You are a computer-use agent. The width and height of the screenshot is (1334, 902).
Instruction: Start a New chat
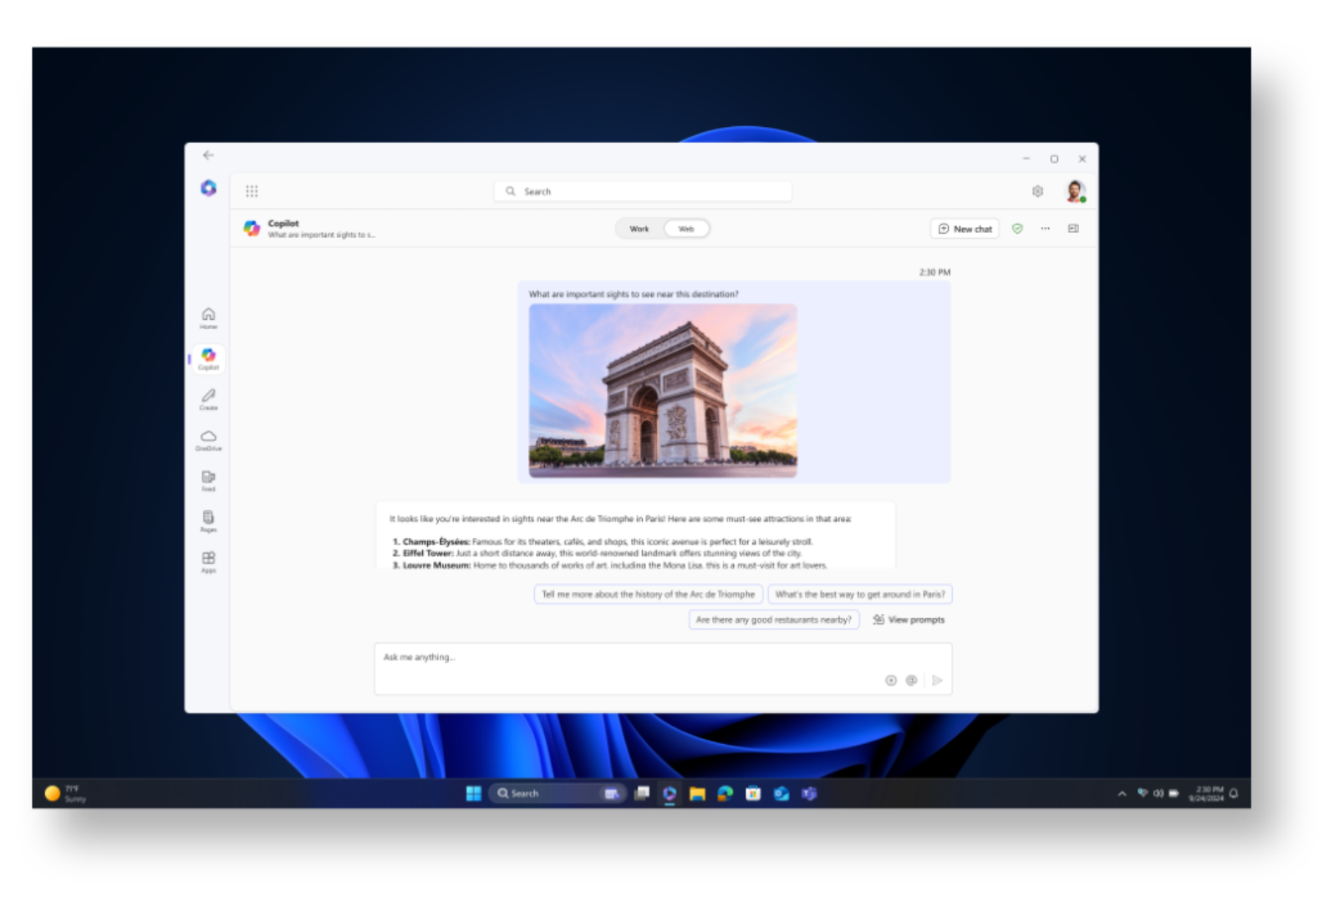(965, 229)
